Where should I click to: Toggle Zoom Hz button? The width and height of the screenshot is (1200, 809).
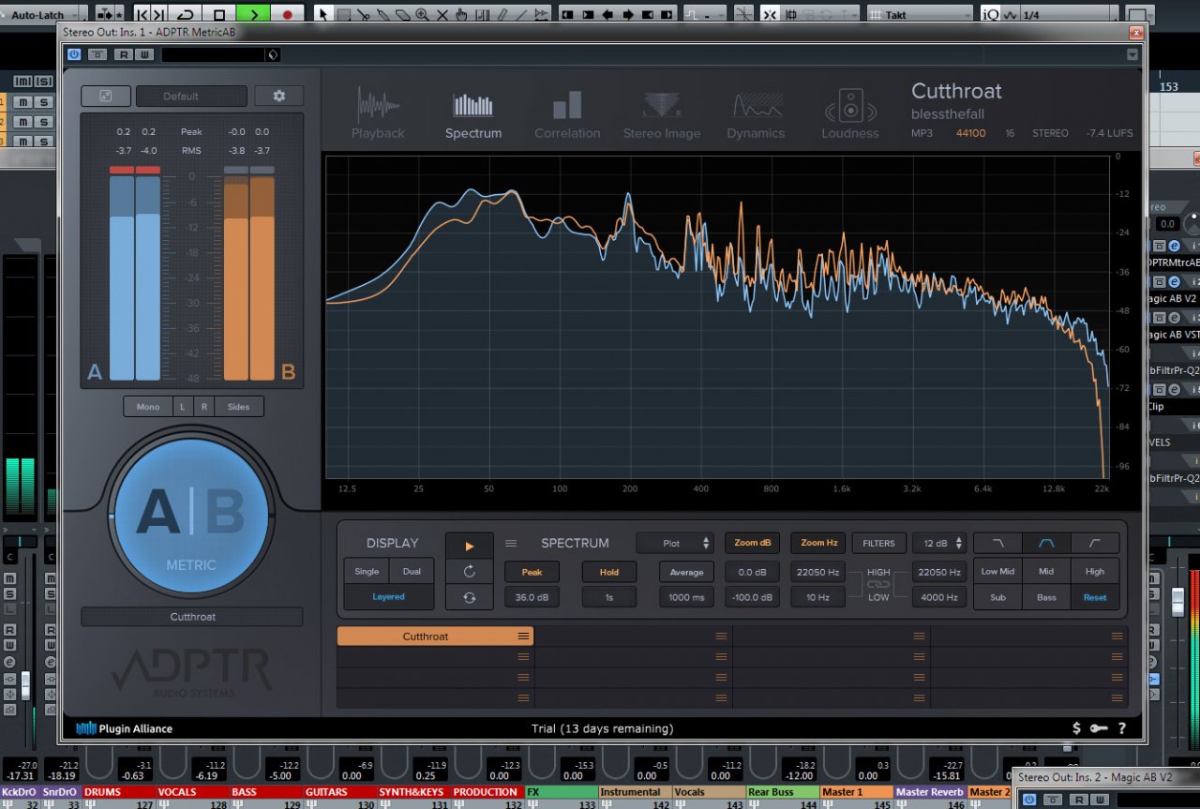click(818, 543)
